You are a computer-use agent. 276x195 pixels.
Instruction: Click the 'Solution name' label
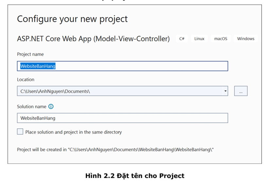click(x=32, y=106)
